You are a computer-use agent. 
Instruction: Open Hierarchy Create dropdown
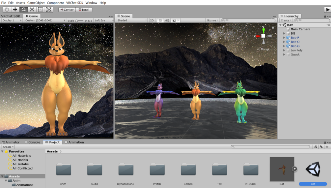point(286,20)
